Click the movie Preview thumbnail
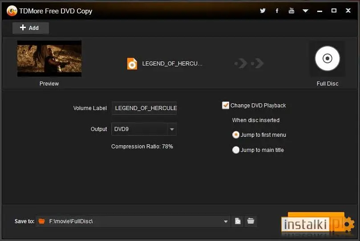The width and height of the screenshot is (360, 241). [x=49, y=59]
